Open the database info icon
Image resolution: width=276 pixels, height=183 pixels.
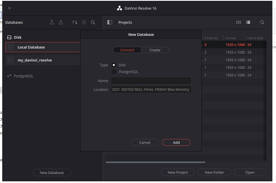84,22
